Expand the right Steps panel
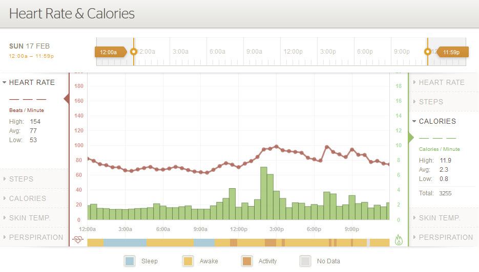The width and height of the screenshot is (479, 272). click(431, 102)
